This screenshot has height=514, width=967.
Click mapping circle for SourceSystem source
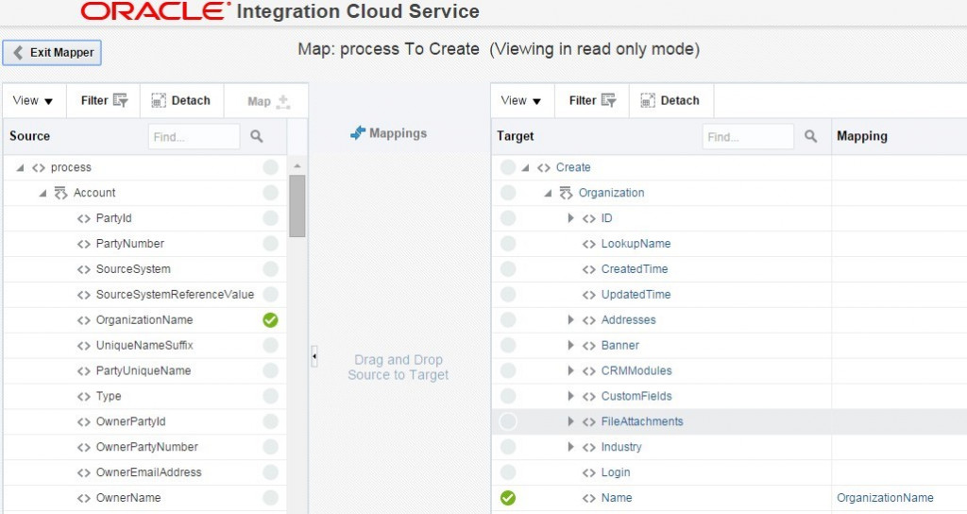pos(270,268)
